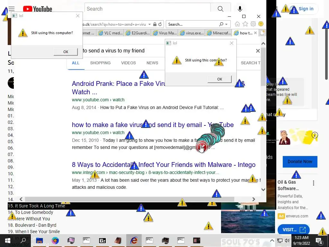The image size is (329, 247).
Task: Click the horizontal scroll right arrow
Action: tap(254, 199)
